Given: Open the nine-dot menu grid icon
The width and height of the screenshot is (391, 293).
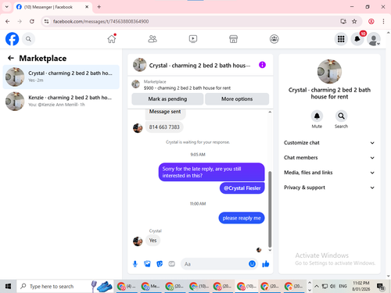Looking at the screenshot, I should point(341,39).
